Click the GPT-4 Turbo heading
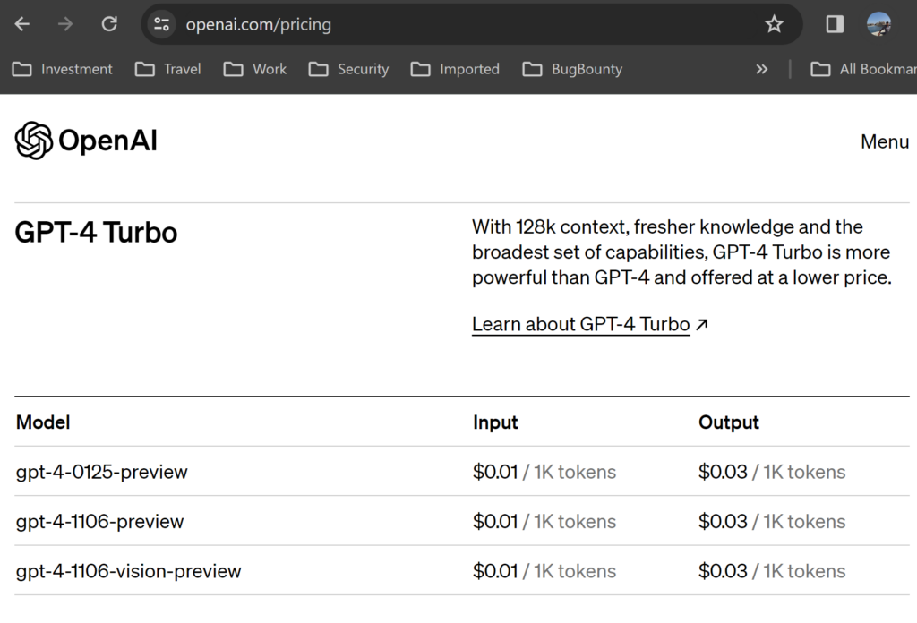 [x=96, y=232]
